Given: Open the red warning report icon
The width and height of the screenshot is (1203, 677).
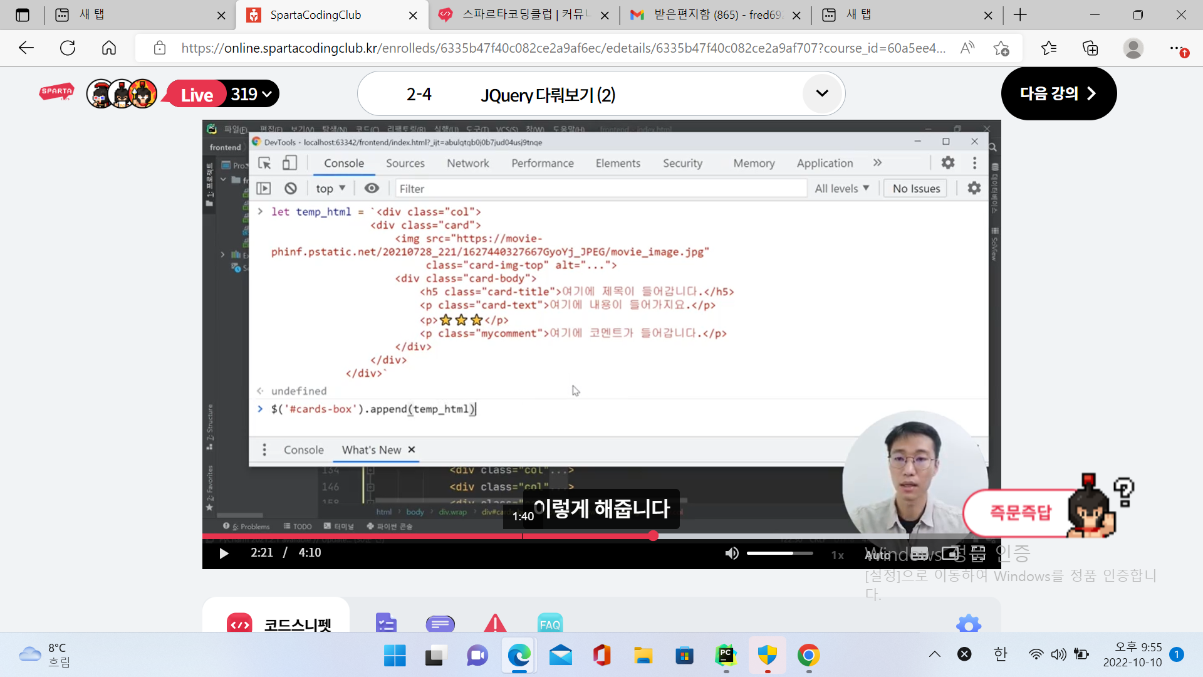Looking at the screenshot, I should (495, 623).
